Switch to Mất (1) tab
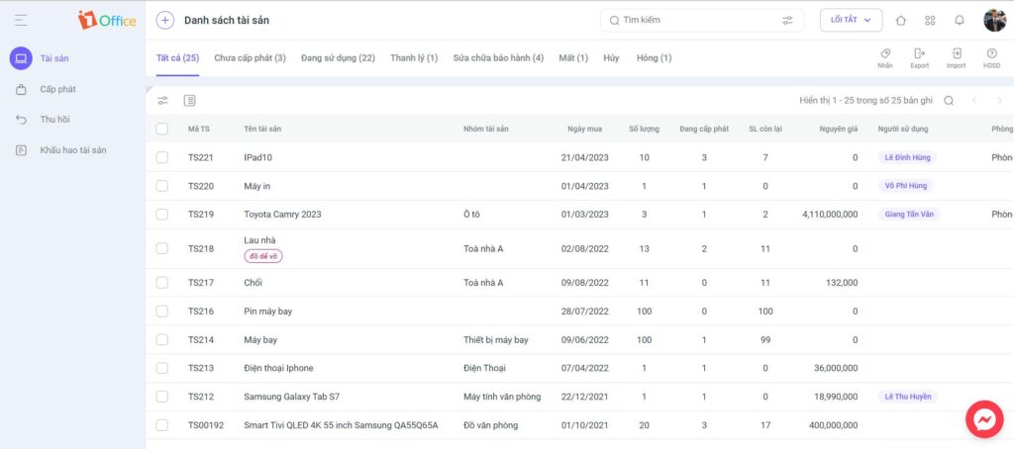This screenshot has height=449, width=1014. click(573, 58)
